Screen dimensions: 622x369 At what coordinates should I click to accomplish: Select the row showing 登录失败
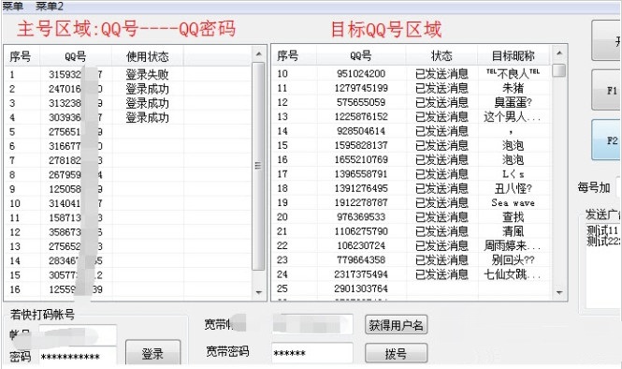click(x=128, y=74)
